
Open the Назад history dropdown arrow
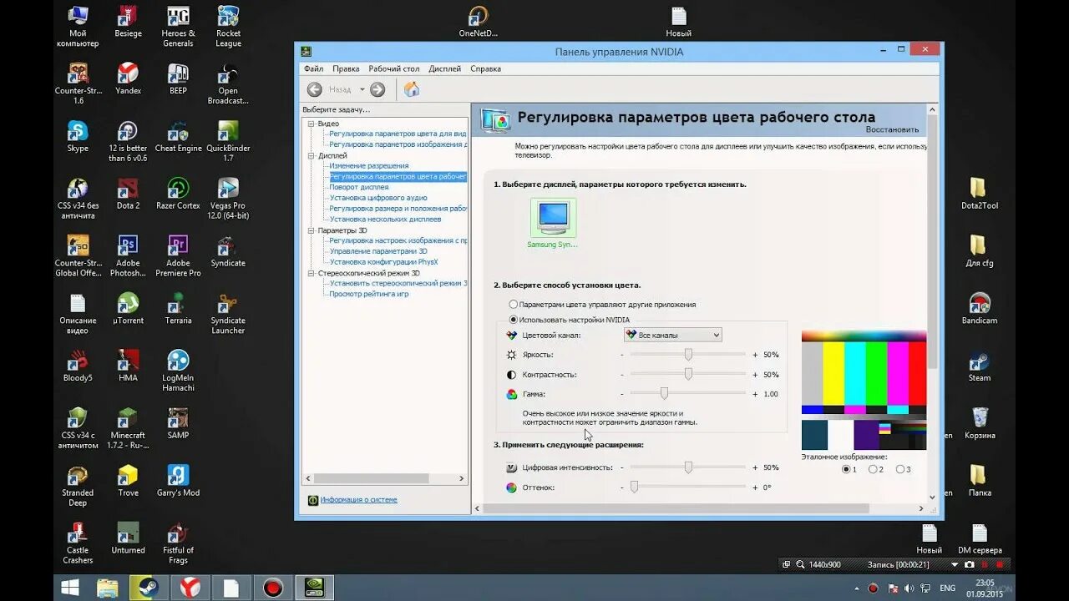click(x=362, y=89)
